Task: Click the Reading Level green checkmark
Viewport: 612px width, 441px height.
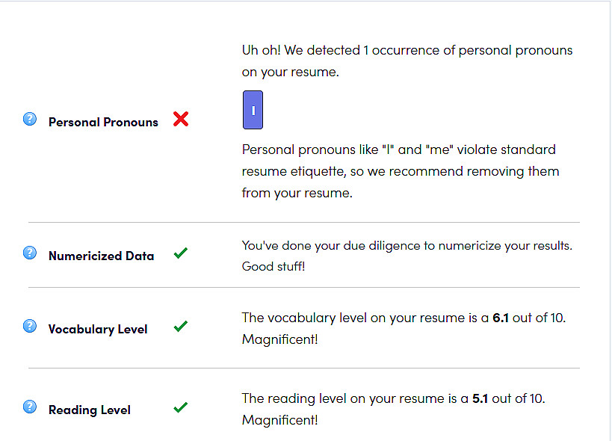Action: pyautogui.click(x=180, y=407)
